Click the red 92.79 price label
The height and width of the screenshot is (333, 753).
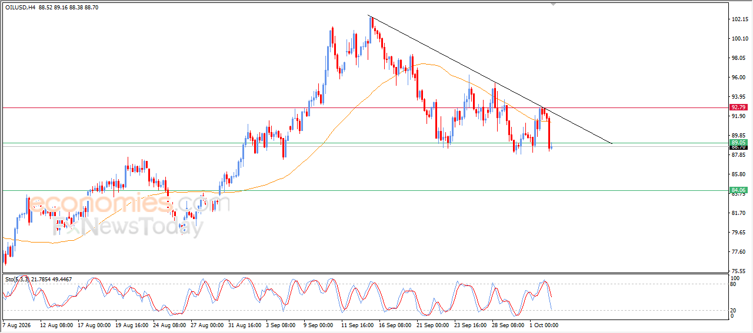coord(738,107)
